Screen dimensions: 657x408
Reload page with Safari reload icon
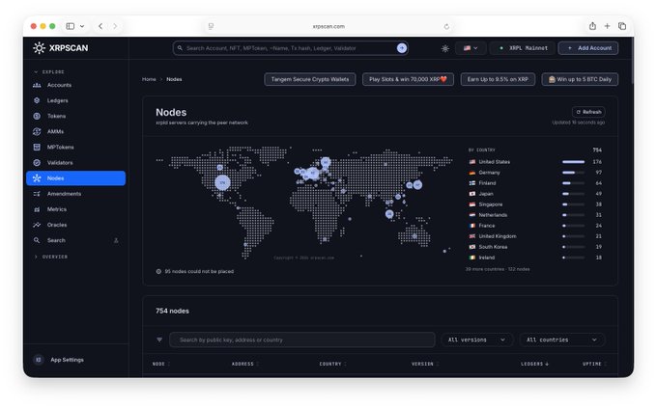point(446,26)
